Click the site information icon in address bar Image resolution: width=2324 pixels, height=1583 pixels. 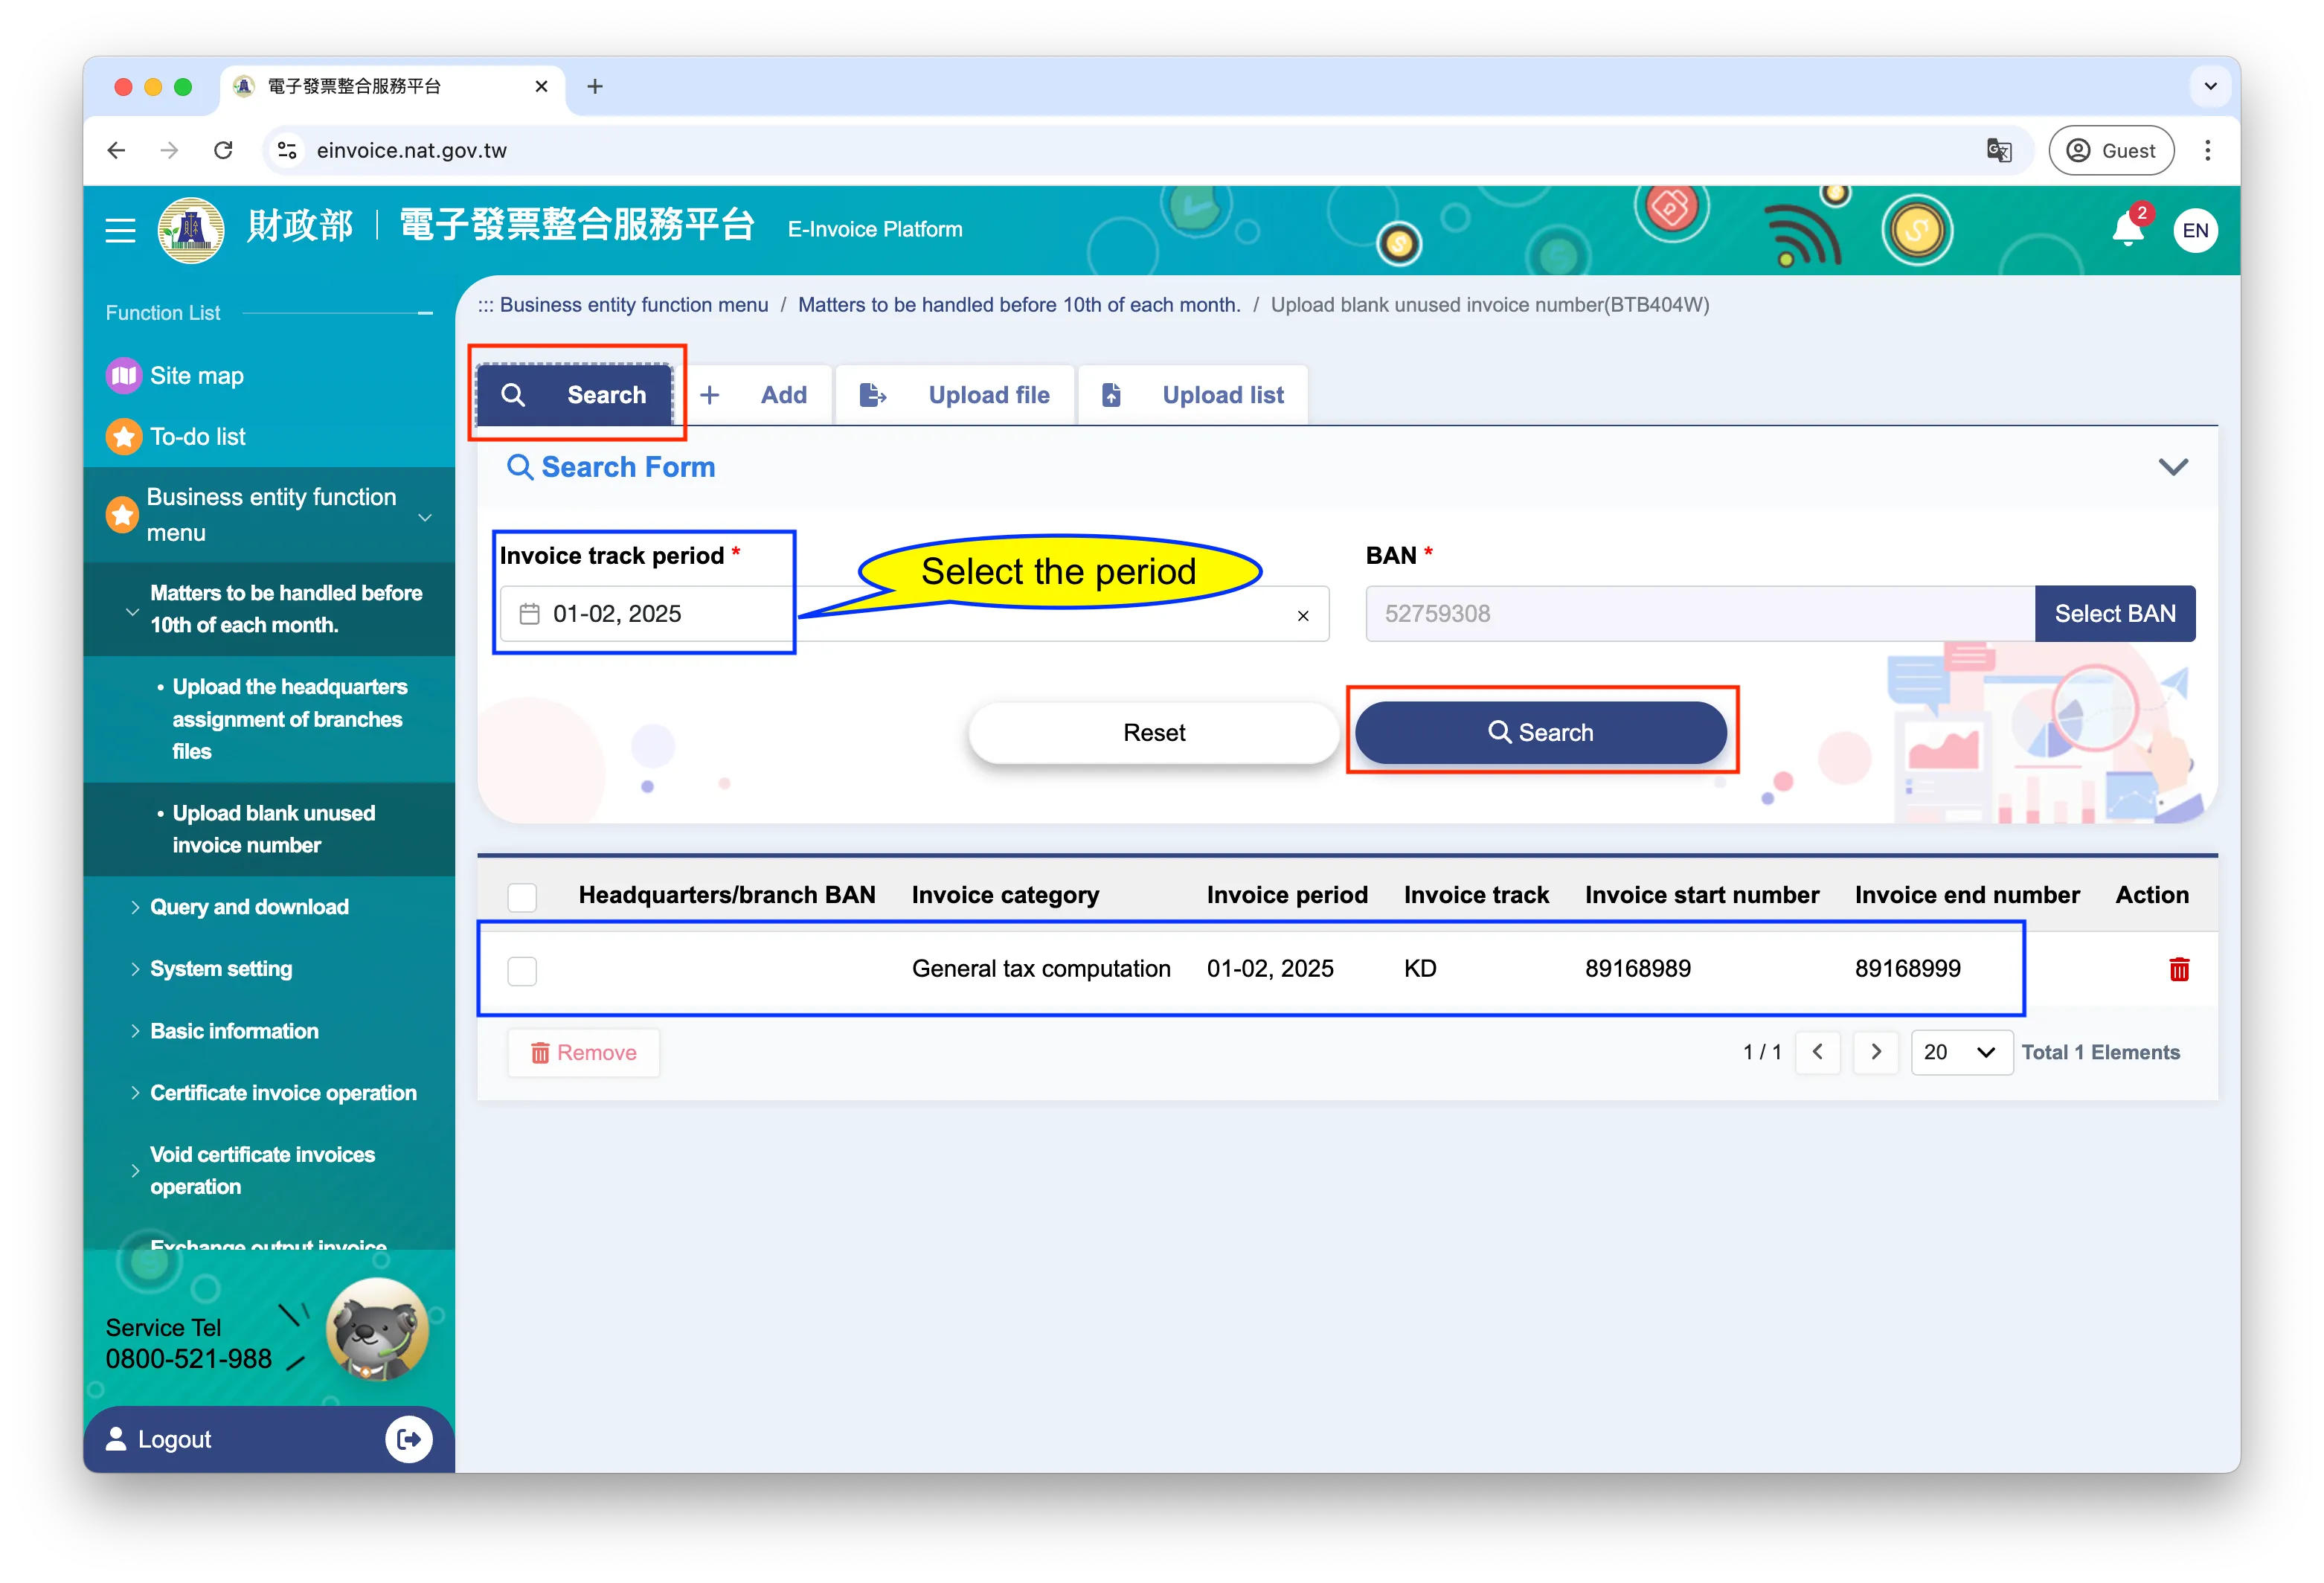(287, 150)
